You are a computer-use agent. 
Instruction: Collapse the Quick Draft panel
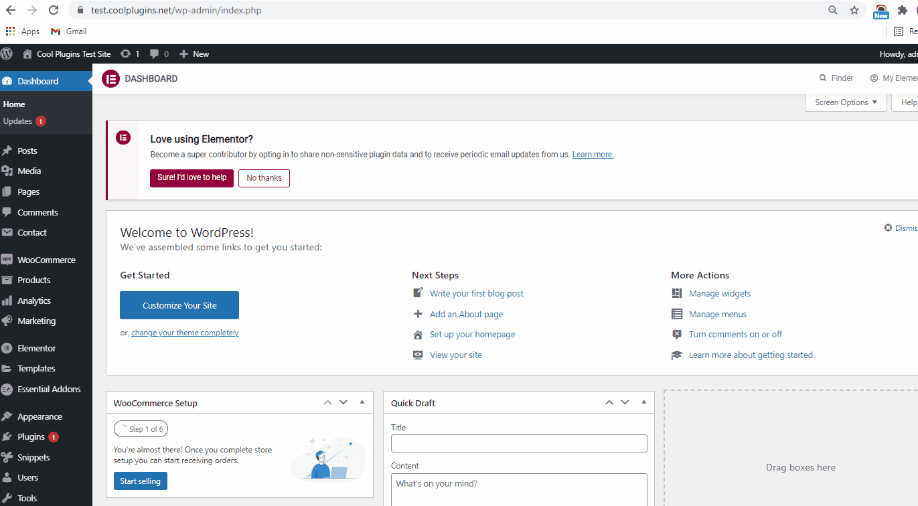pos(643,402)
